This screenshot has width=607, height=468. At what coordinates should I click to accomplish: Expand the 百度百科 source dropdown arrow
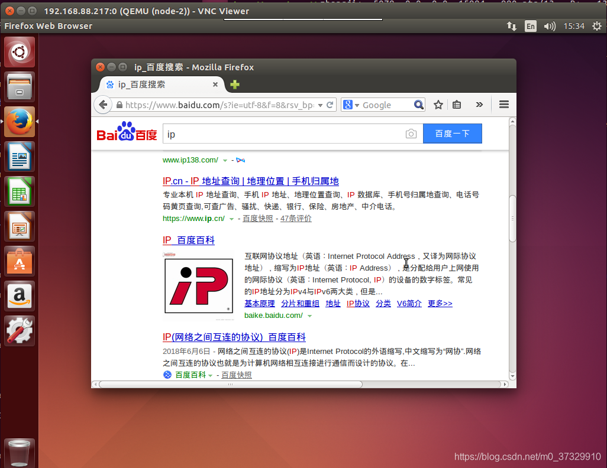coord(210,376)
